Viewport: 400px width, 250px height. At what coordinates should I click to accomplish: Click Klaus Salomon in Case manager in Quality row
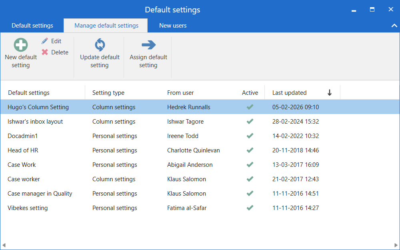[x=186, y=194]
